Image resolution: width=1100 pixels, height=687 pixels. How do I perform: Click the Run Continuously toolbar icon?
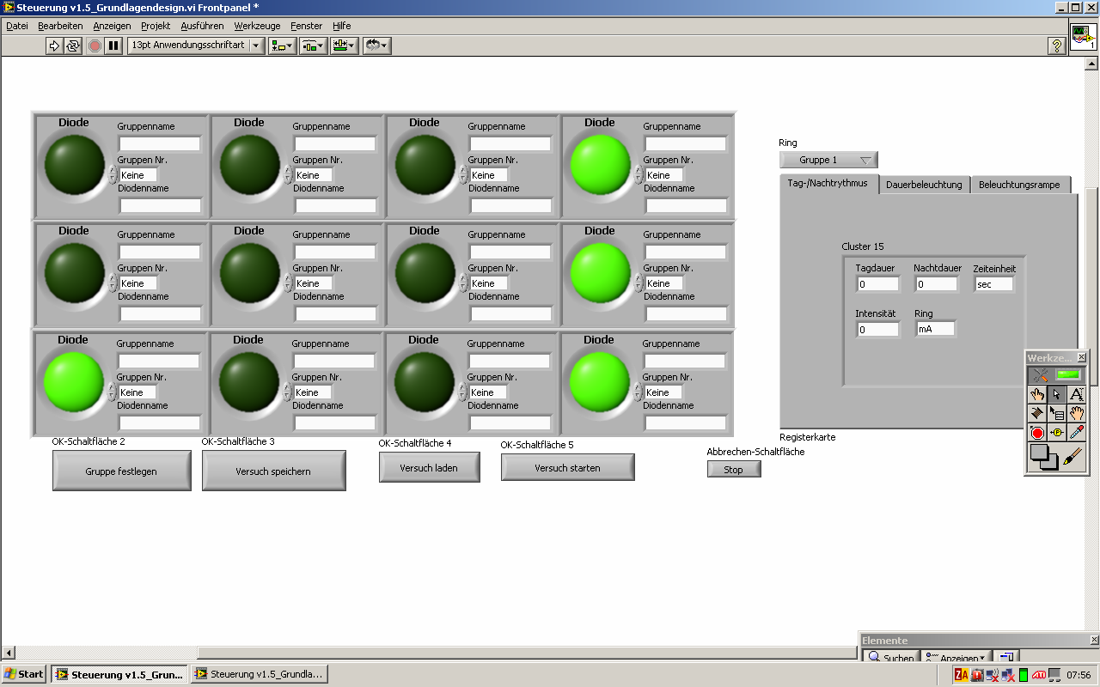(74, 46)
